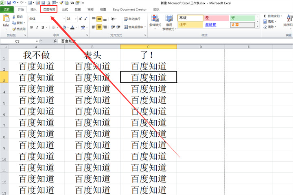The width and height of the screenshot is (293, 195).
Task: Expand the cell styles gallery More arrow
Action: 258,26
